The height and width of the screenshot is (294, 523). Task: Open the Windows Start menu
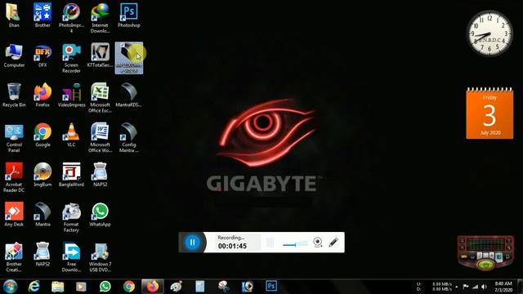click(x=10, y=287)
